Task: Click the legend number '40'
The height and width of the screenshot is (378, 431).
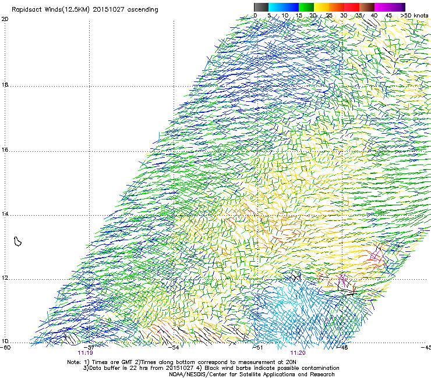Action: [x=374, y=16]
